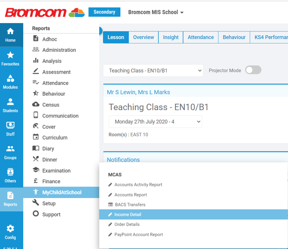288x249 pixels.
Task: Open Bromcom MIS School dropdown
Action: point(156,12)
